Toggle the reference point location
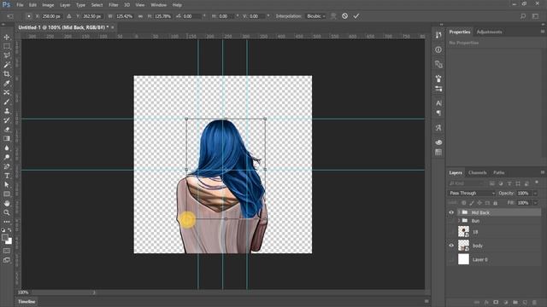547x307 pixels. click(28, 16)
